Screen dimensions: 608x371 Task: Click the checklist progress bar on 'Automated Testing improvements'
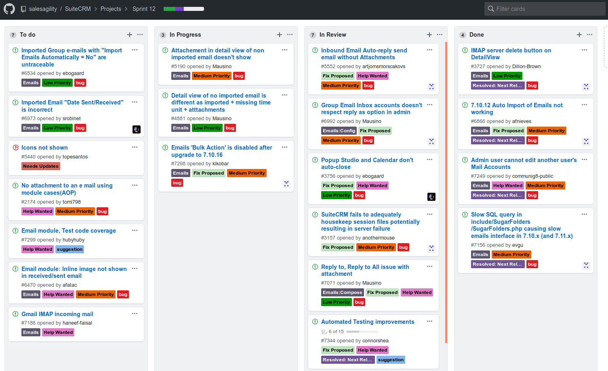[x=362, y=331]
